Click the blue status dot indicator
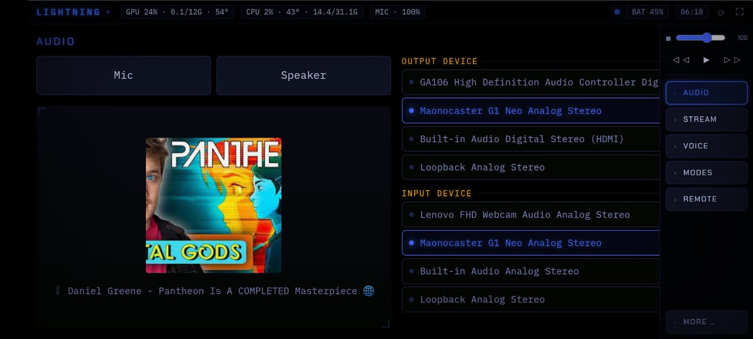The height and width of the screenshot is (339, 753). click(x=617, y=12)
